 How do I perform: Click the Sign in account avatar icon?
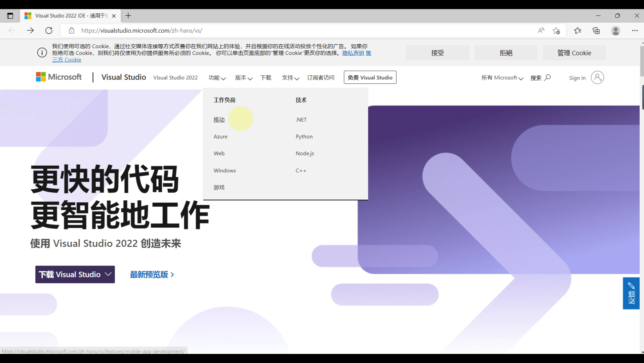click(x=597, y=77)
